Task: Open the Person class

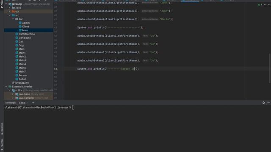Action: pos(22,75)
